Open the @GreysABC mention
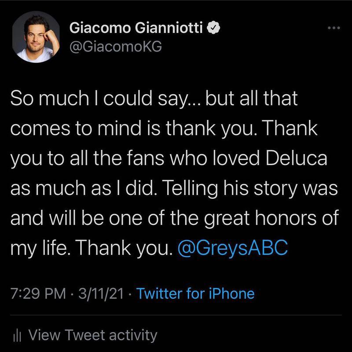Viewport: 352px width, 352px height. 233,248
